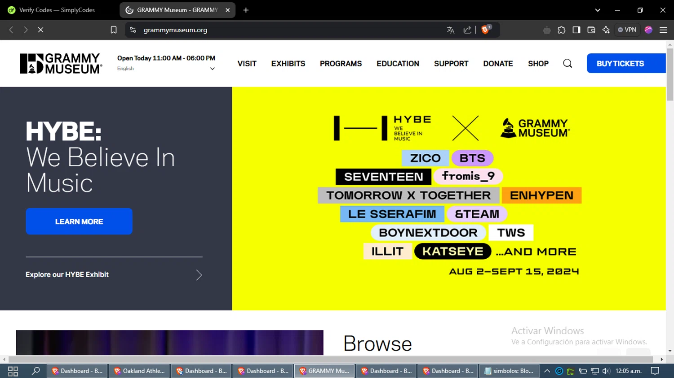The image size is (674, 378).
Task: Launch the Leo AI sparkle icon
Action: 606,30
